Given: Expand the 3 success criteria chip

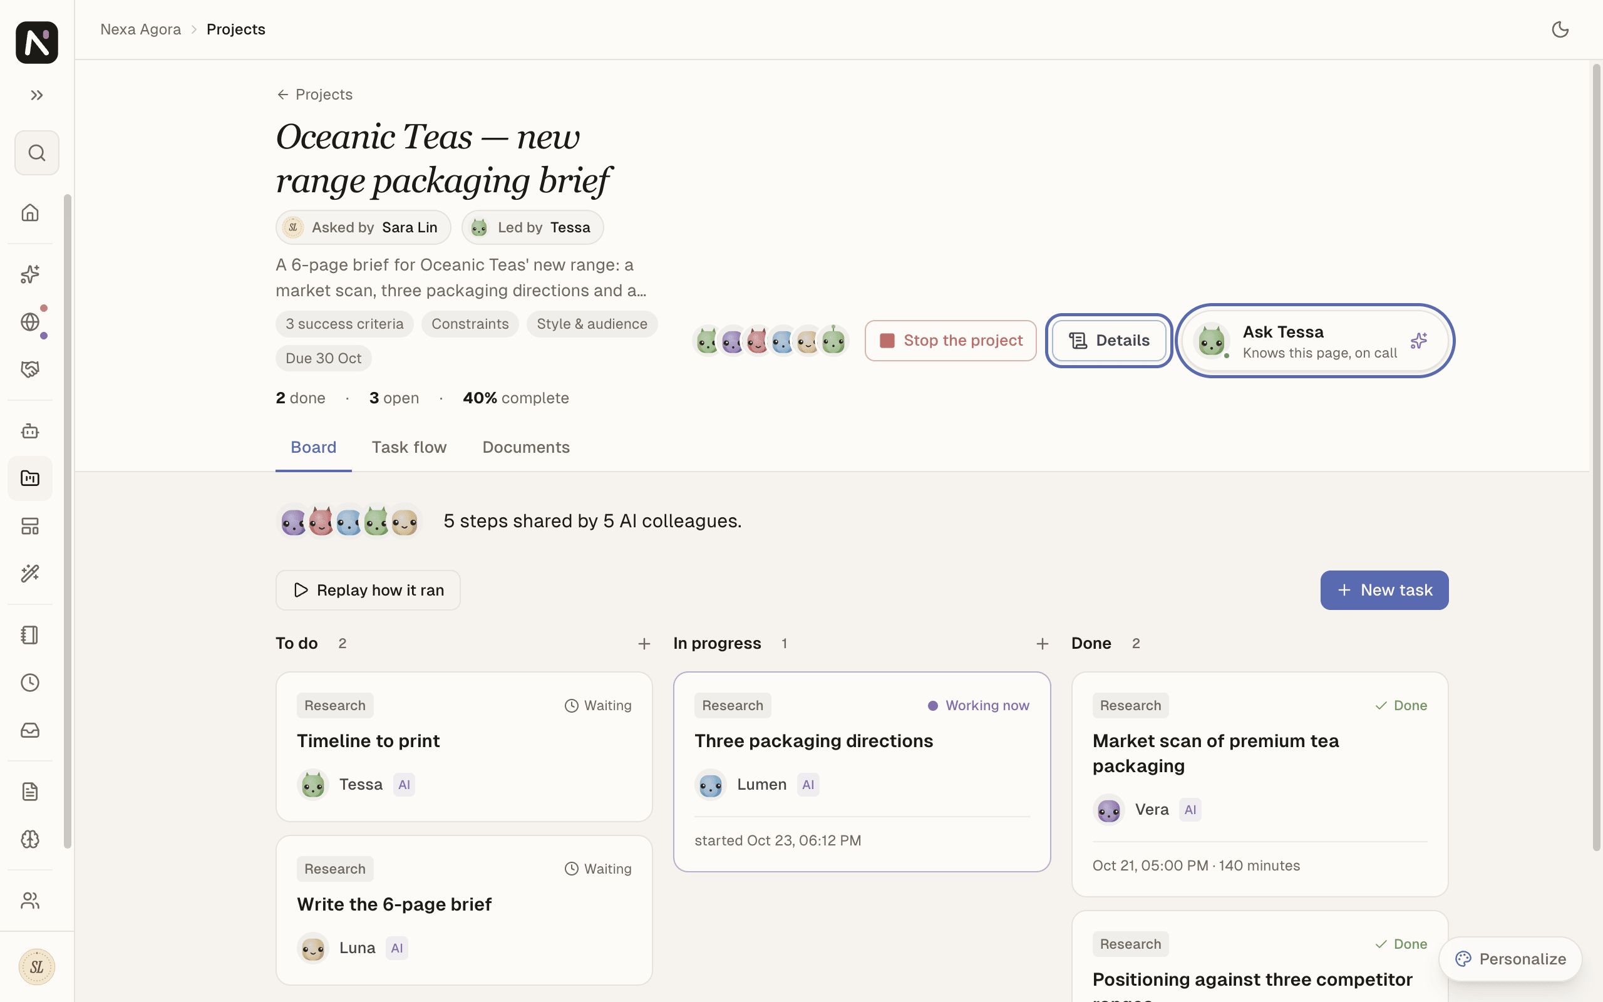Looking at the screenshot, I should 344,324.
